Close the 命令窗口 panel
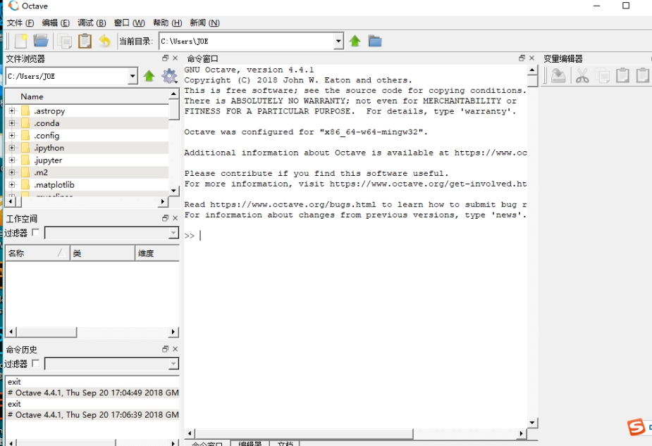Screen dimensions: 652x446 coord(531,58)
